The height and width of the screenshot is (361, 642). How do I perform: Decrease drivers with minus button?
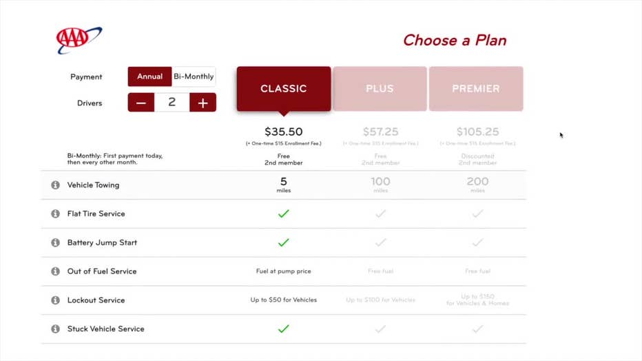coord(141,103)
